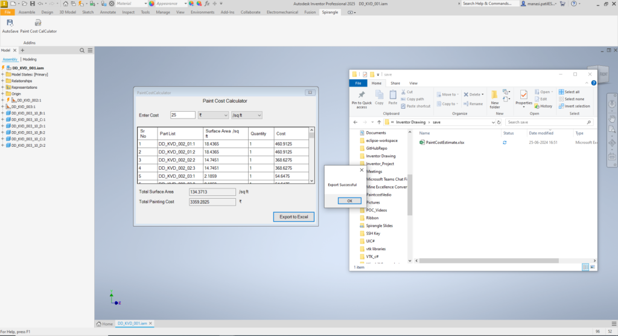Open the currency symbol dropdown

coord(213,115)
